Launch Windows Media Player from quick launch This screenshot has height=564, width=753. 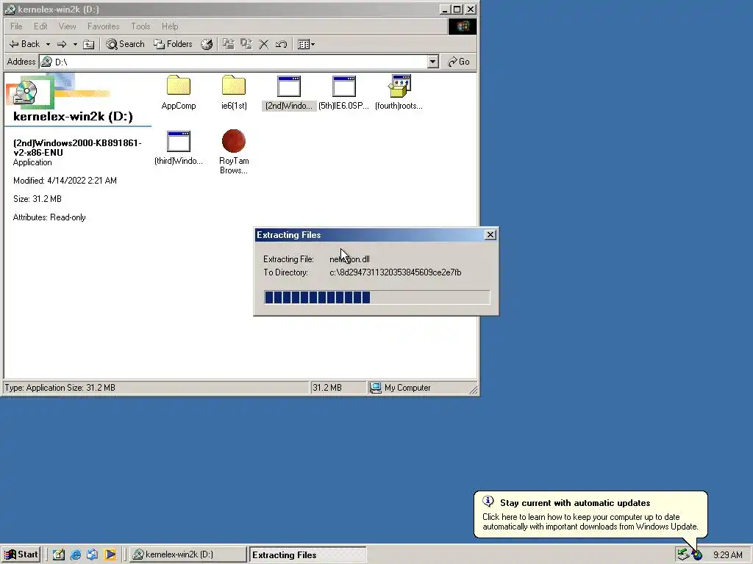coord(110,555)
